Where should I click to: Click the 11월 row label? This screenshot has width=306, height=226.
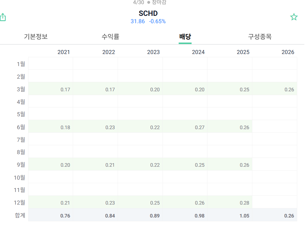(x=19, y=190)
